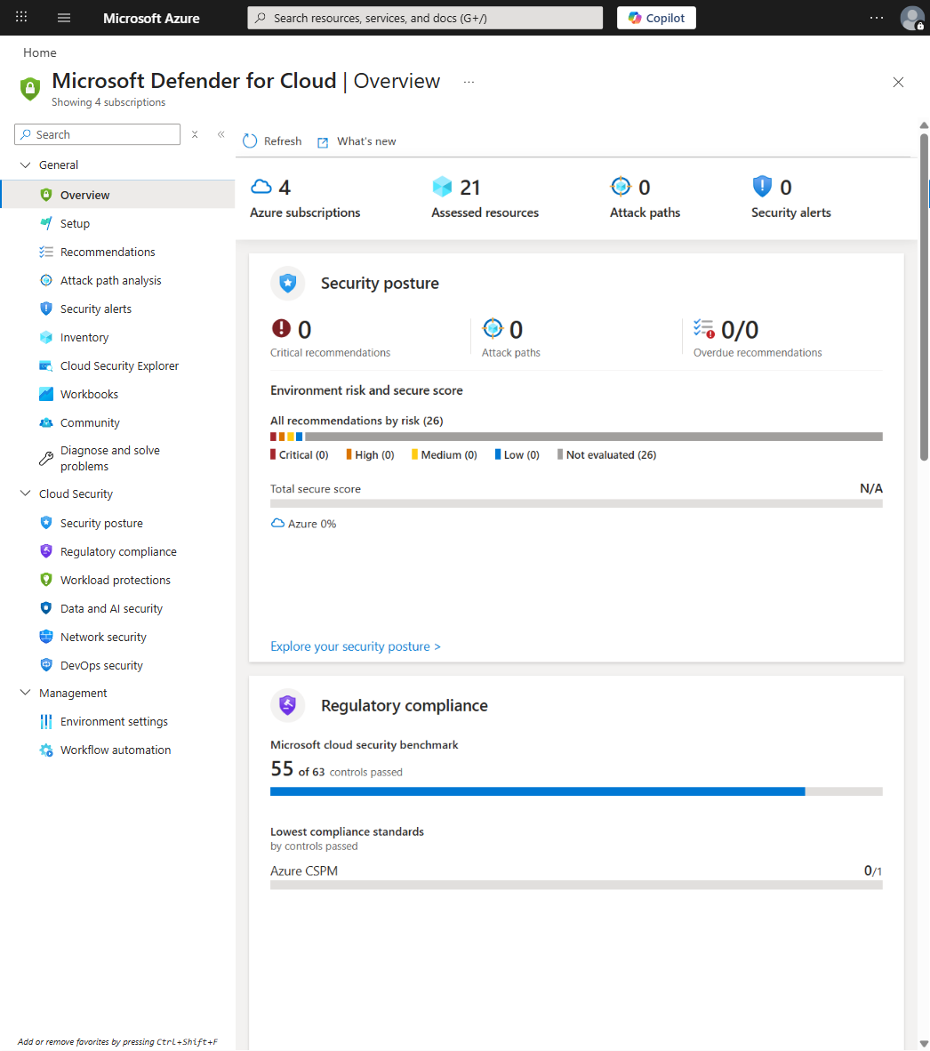
Task: Focus the global Azure search box
Action: [x=425, y=18]
